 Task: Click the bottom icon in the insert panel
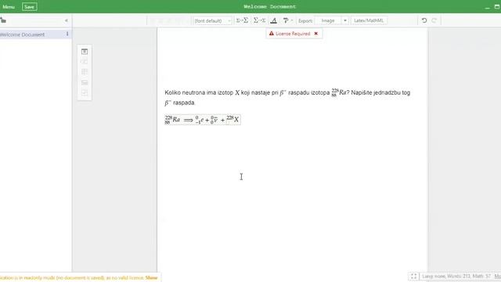pos(85,92)
